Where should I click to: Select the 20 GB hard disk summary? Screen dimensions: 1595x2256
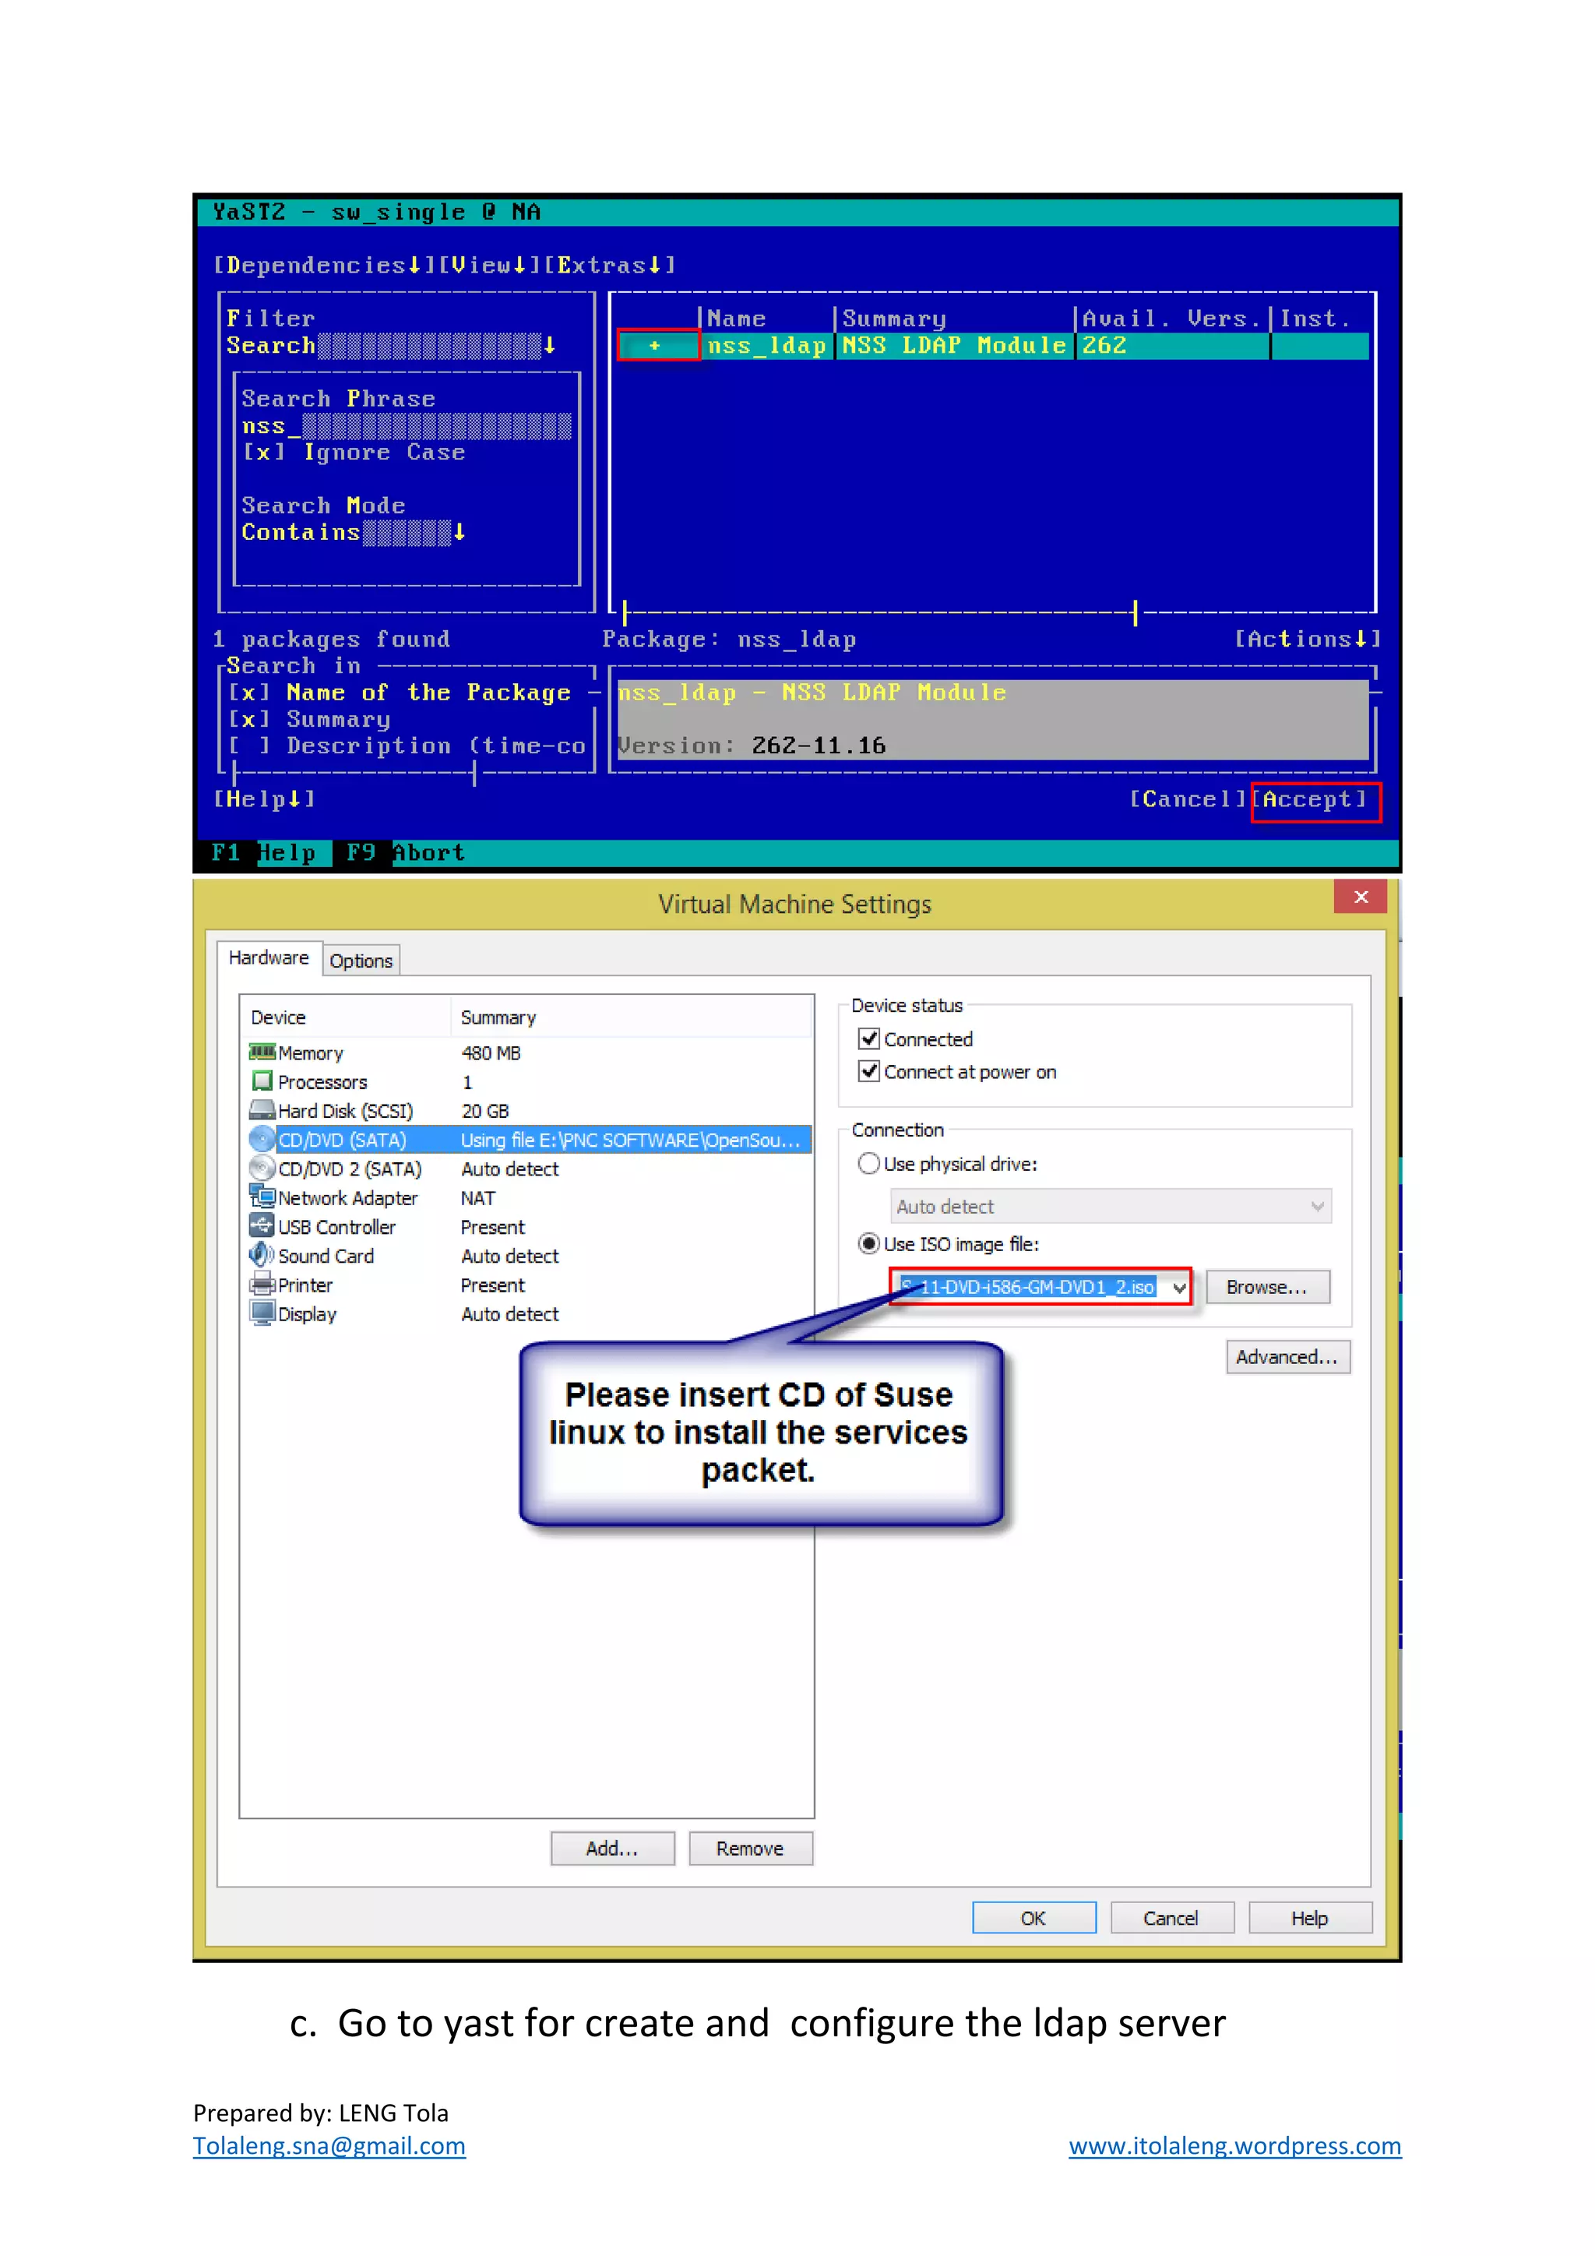pos(485,1110)
